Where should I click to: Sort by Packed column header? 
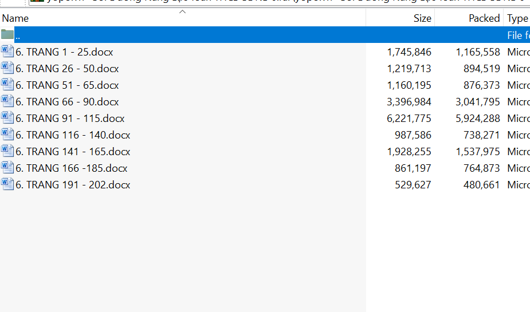click(484, 18)
